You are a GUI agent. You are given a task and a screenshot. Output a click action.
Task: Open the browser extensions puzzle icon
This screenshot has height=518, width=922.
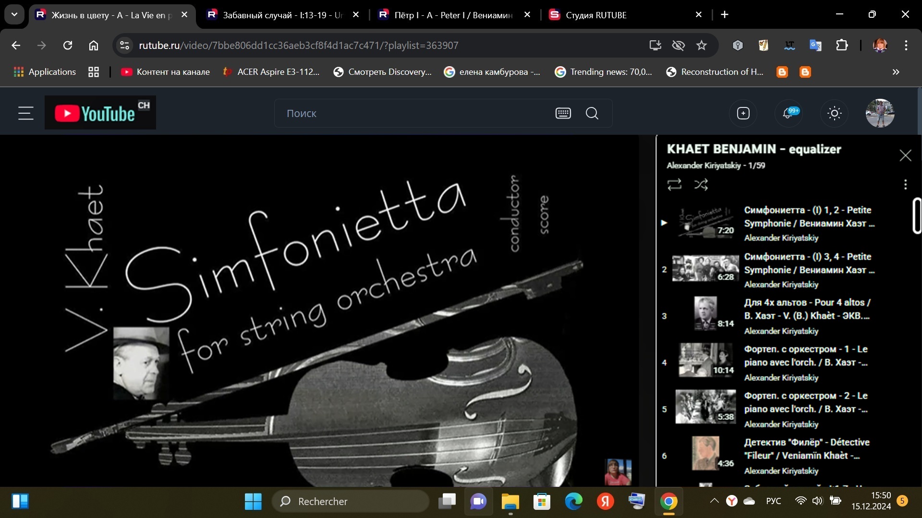(842, 45)
